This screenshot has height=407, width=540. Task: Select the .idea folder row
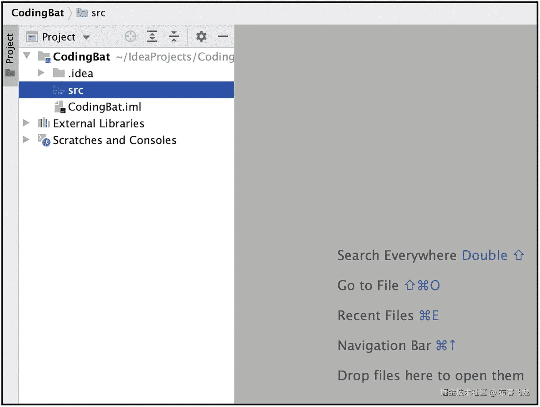tap(126, 73)
